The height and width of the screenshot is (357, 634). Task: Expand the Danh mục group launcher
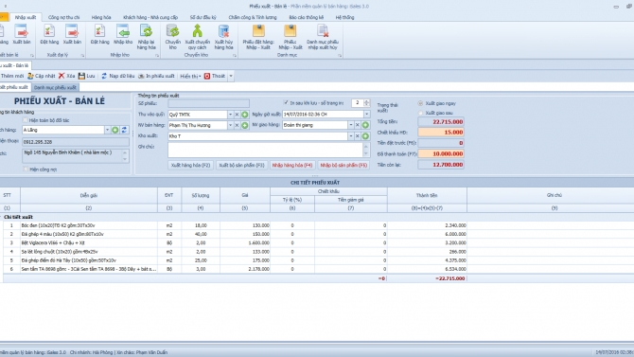coord(340,56)
